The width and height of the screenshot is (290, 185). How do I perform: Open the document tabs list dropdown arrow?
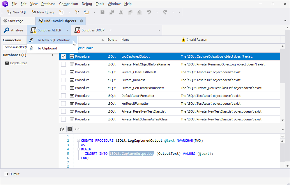[285, 21]
